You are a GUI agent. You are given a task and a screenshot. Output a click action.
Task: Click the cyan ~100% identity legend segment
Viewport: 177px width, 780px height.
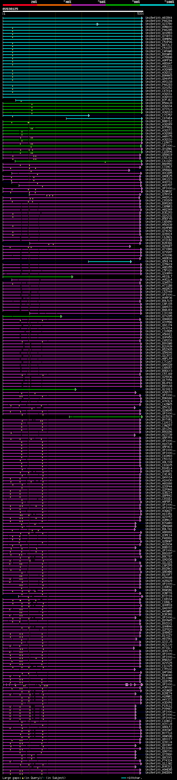pyautogui.click(x=157, y=5)
